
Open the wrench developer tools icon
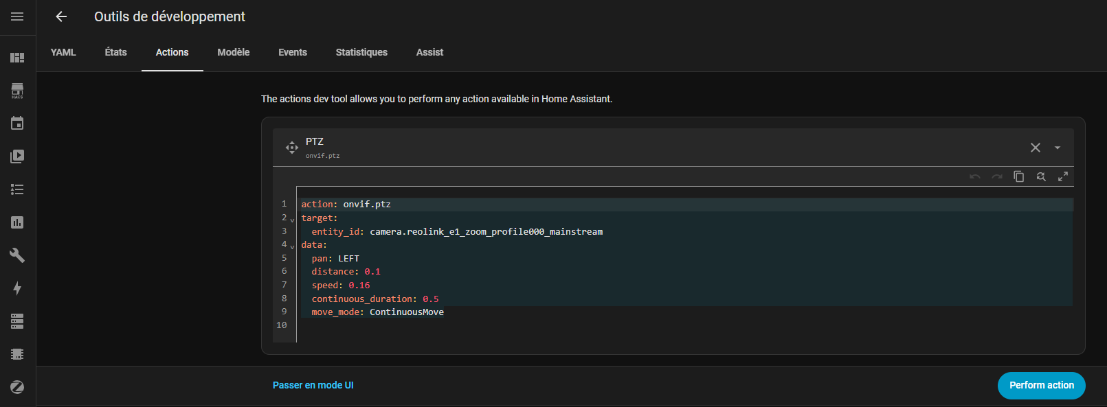(x=17, y=255)
